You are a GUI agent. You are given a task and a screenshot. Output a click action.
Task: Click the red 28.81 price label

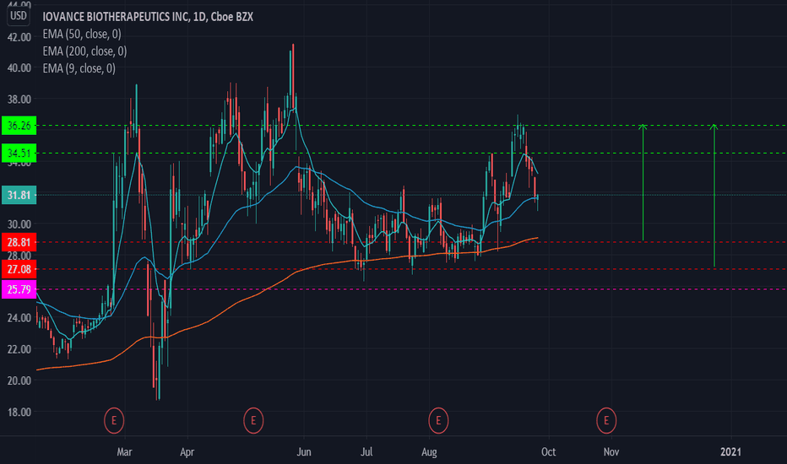tap(19, 242)
